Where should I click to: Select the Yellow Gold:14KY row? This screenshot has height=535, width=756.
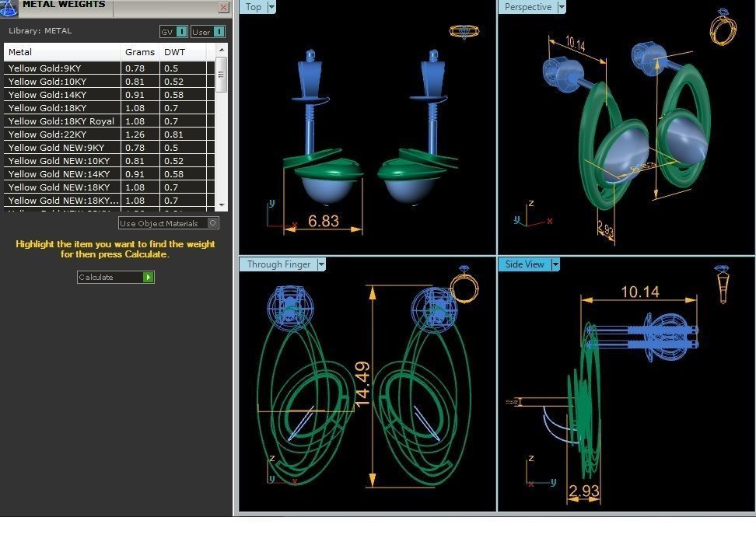coord(110,94)
